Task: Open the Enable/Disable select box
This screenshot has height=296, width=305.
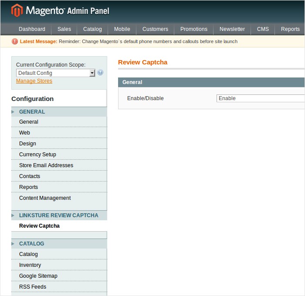Action: point(261,98)
